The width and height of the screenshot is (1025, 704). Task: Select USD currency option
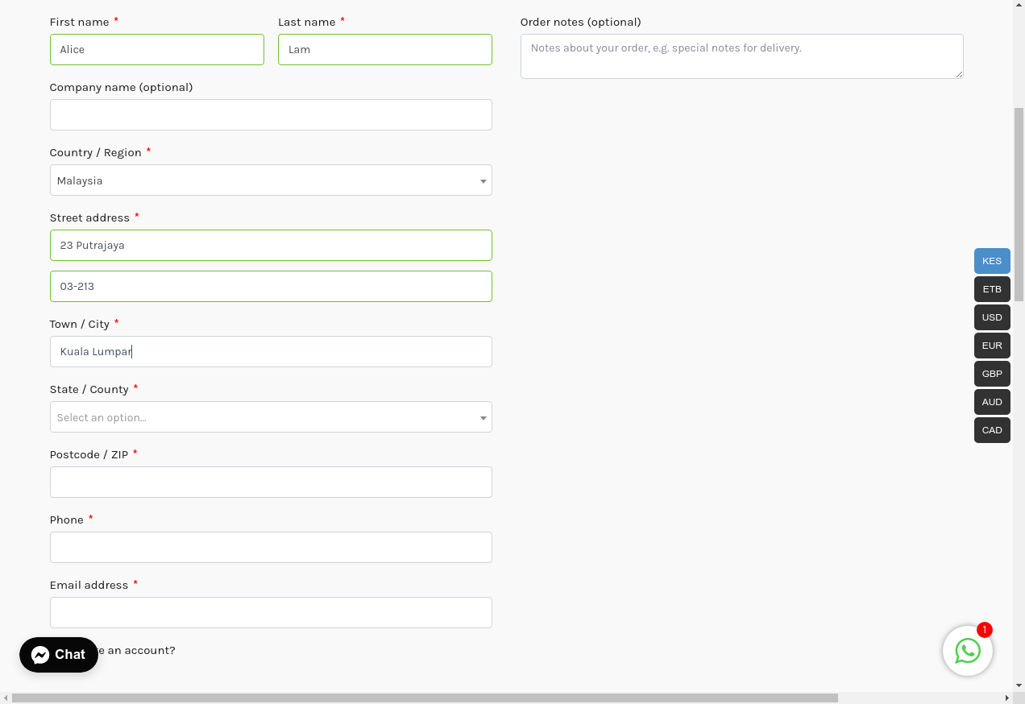tap(991, 317)
